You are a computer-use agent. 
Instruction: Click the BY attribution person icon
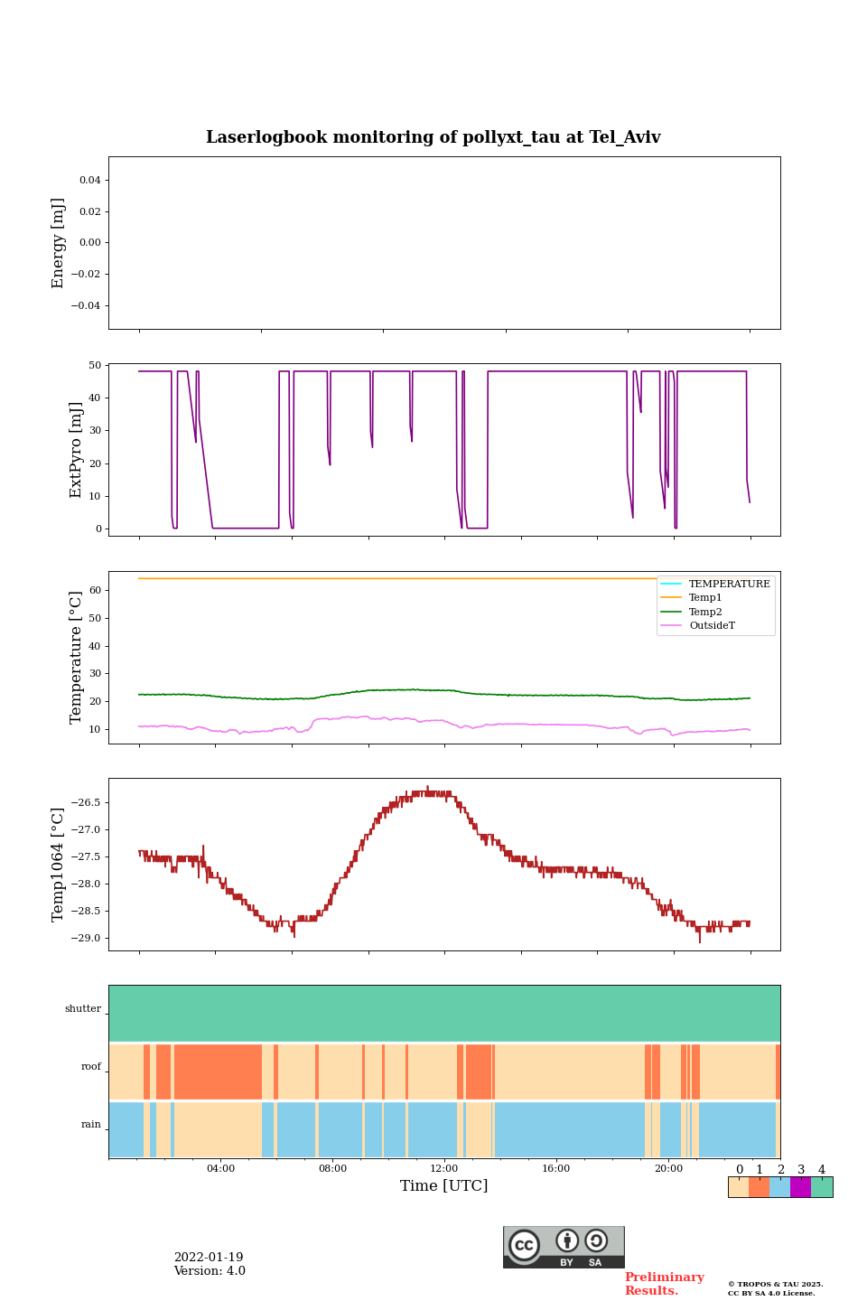pyautogui.click(x=567, y=1240)
